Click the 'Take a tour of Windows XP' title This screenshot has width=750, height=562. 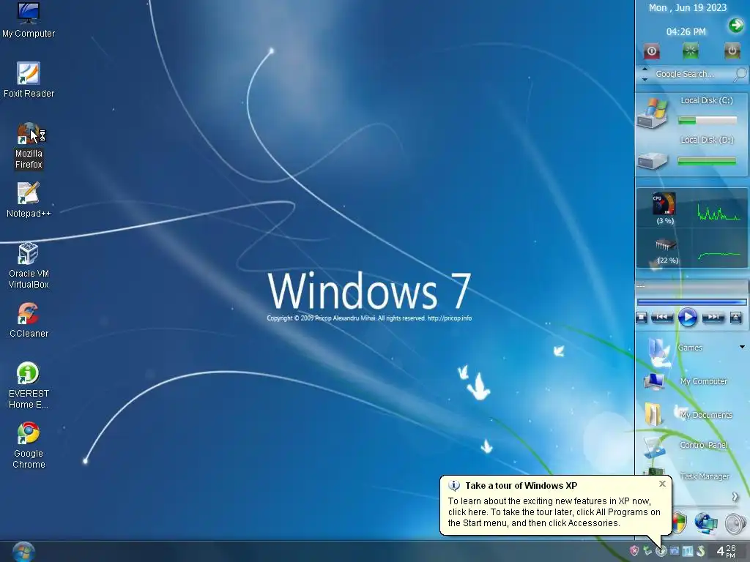pos(521,486)
